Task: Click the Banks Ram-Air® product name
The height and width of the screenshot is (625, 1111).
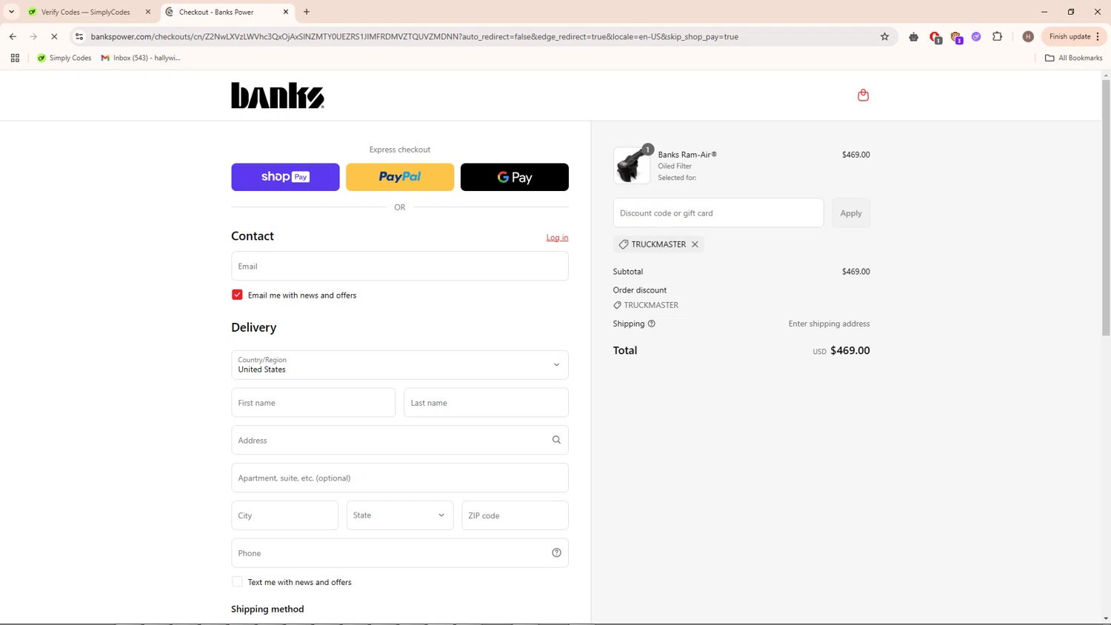Action: 687,155
